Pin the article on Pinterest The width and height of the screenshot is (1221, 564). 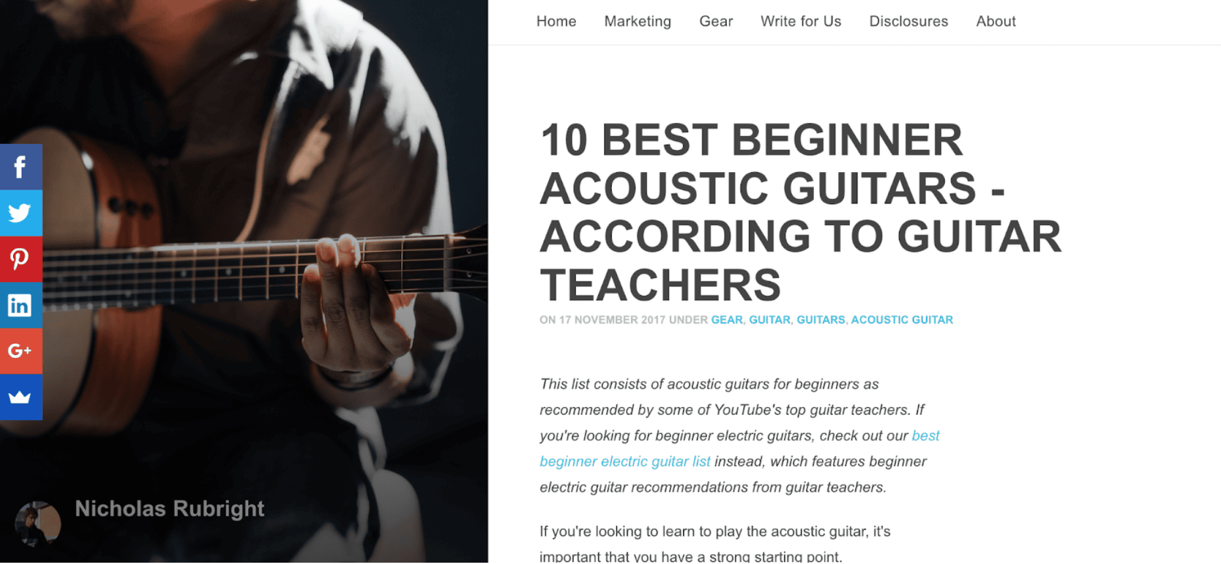(21, 259)
